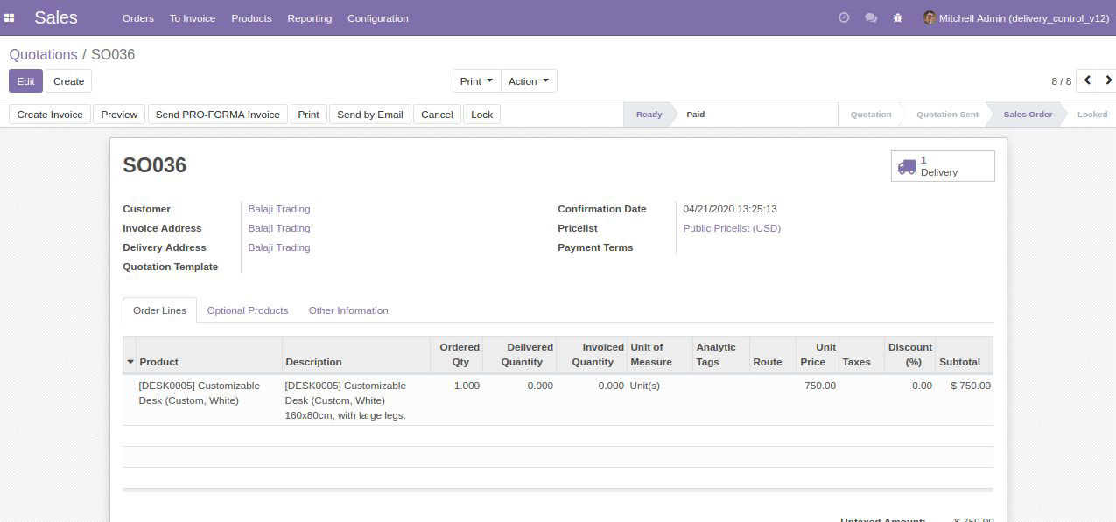This screenshot has width=1116, height=522.
Task: Click Create Invoice button
Action: click(50, 115)
